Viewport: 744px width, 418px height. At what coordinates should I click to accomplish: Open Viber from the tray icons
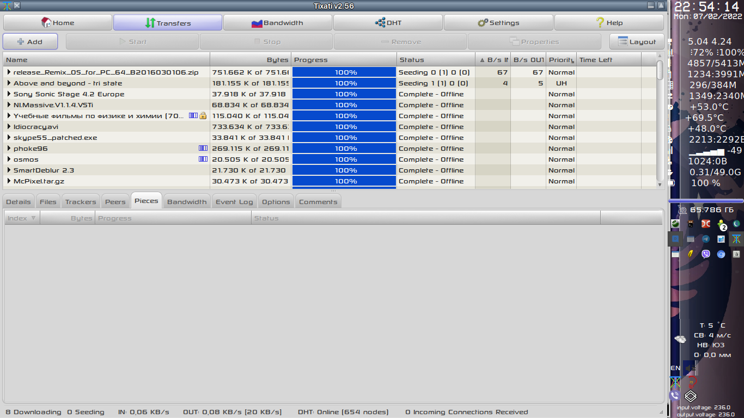click(x=706, y=254)
